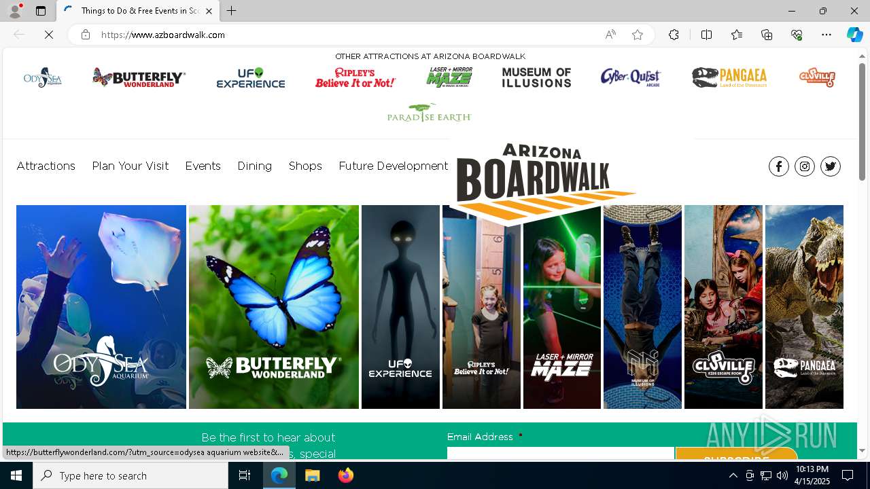Click the UFO Experience alien tile

pos(400,307)
